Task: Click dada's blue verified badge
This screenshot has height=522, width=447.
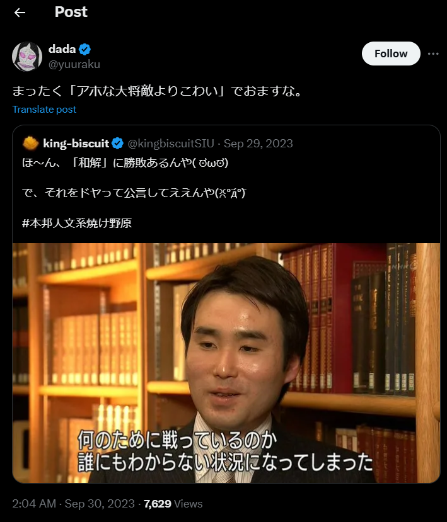Action: [84, 49]
